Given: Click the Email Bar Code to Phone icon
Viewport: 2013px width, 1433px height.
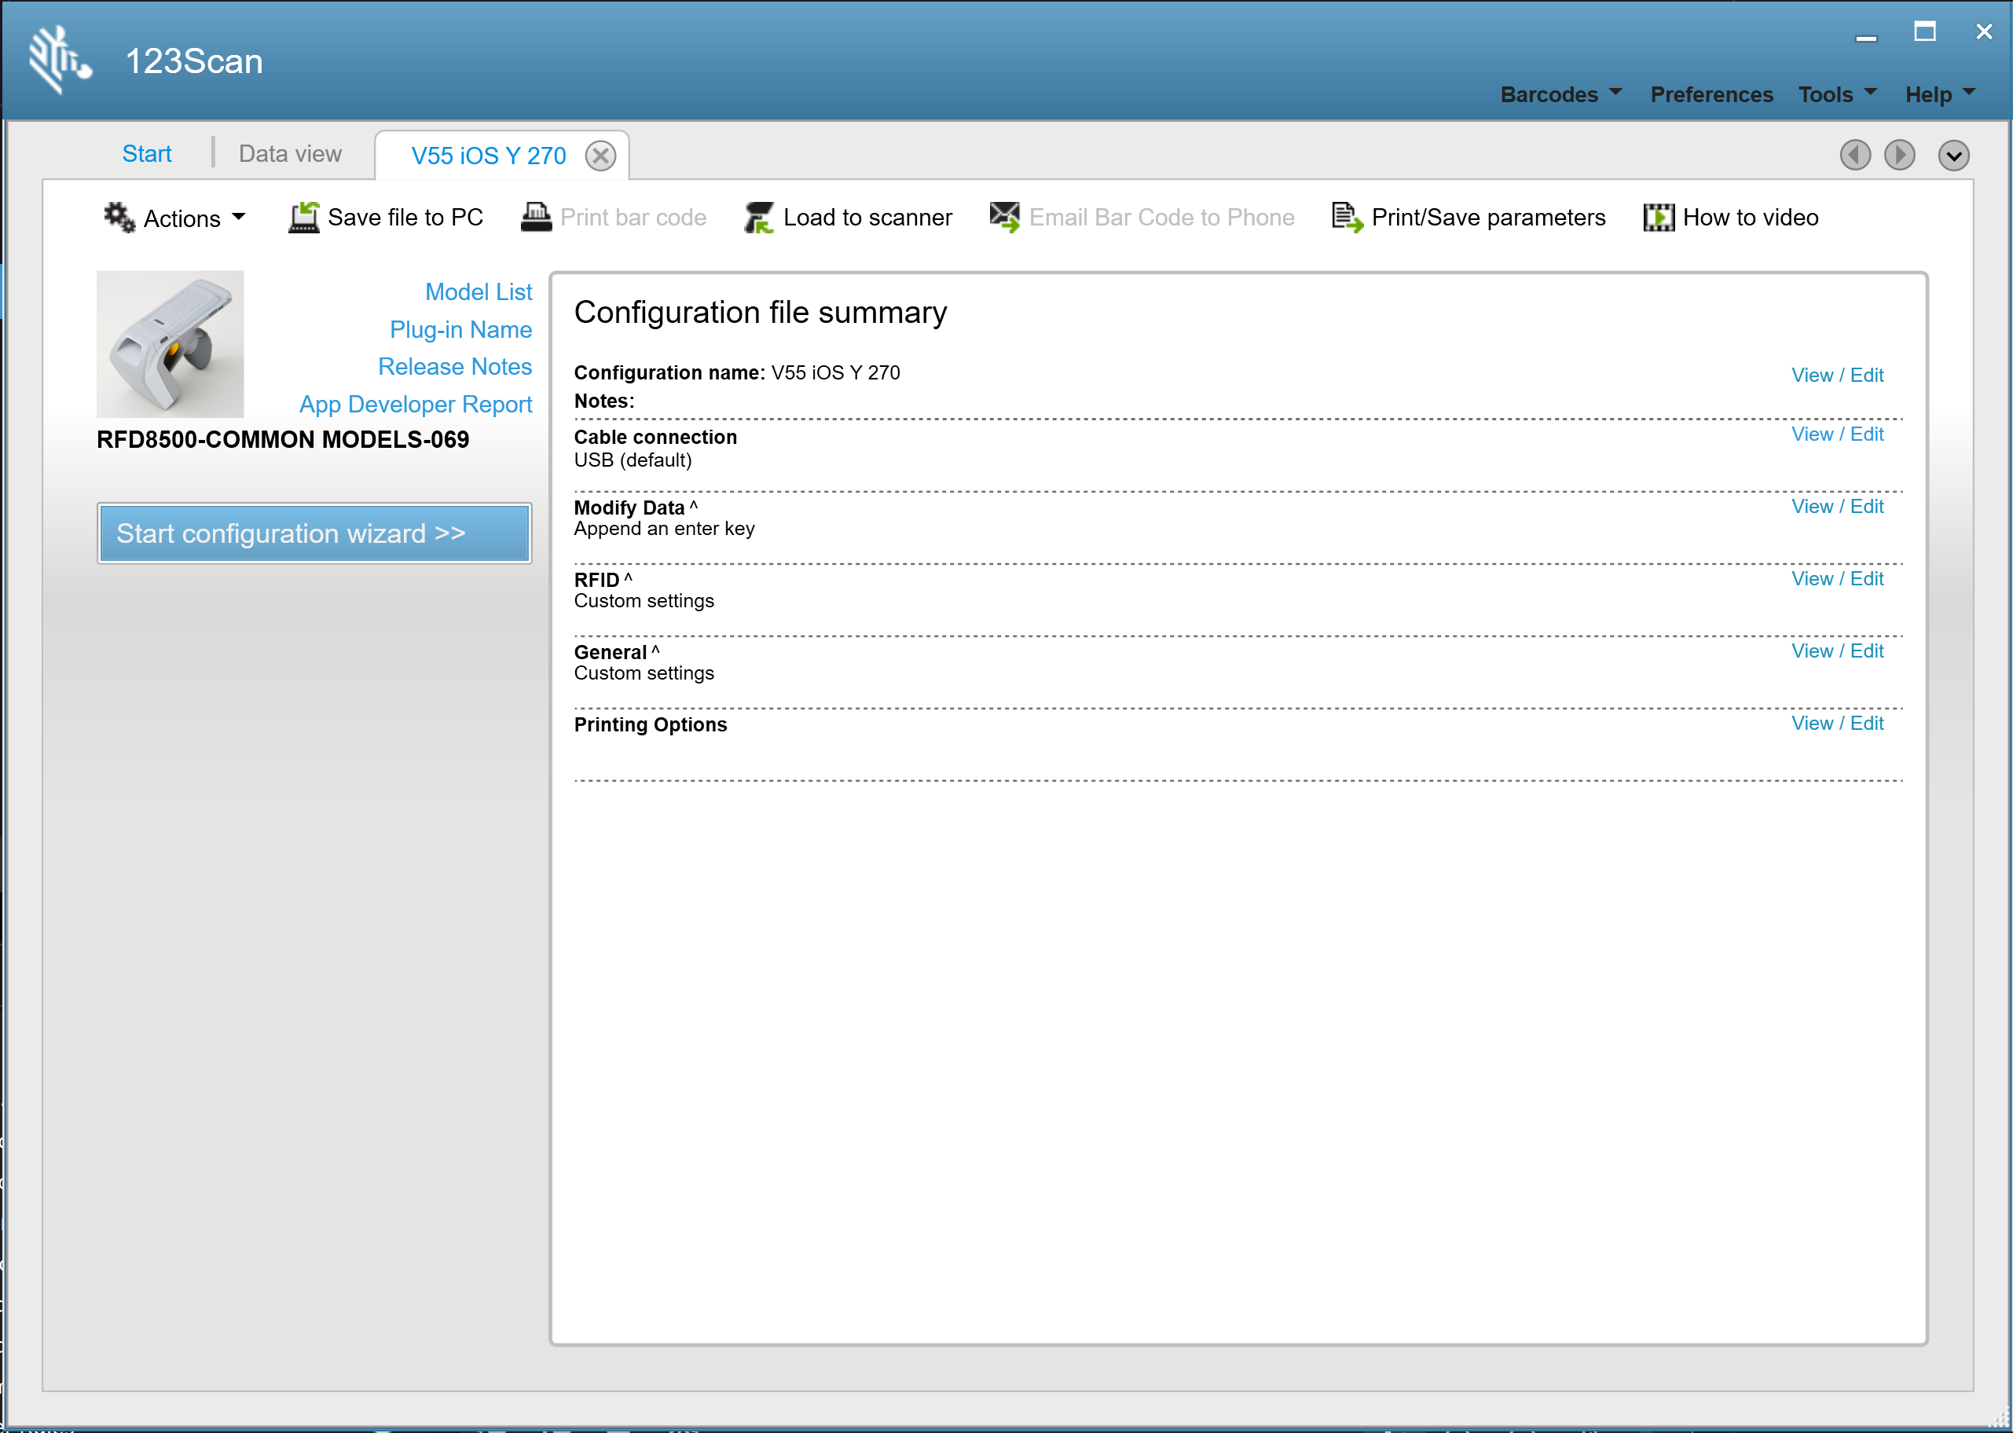Looking at the screenshot, I should [x=1004, y=217].
